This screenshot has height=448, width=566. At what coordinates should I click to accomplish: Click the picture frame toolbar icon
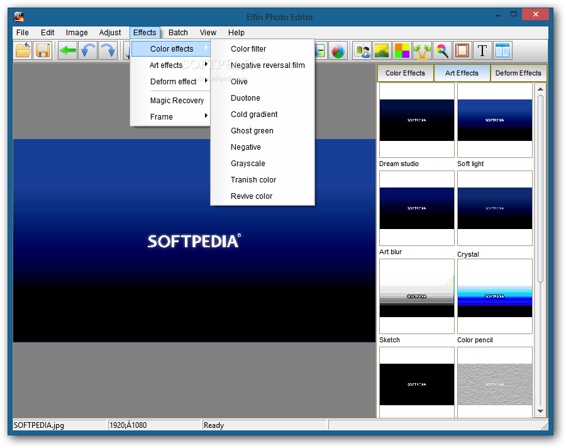(x=462, y=50)
